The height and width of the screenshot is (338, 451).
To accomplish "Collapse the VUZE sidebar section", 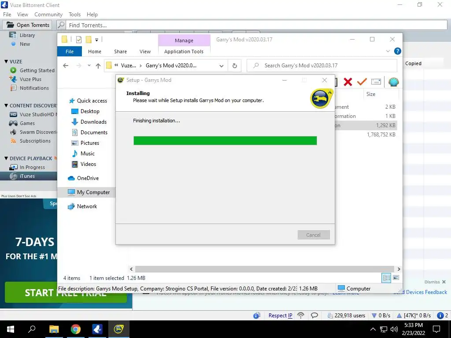I will click(x=6, y=62).
